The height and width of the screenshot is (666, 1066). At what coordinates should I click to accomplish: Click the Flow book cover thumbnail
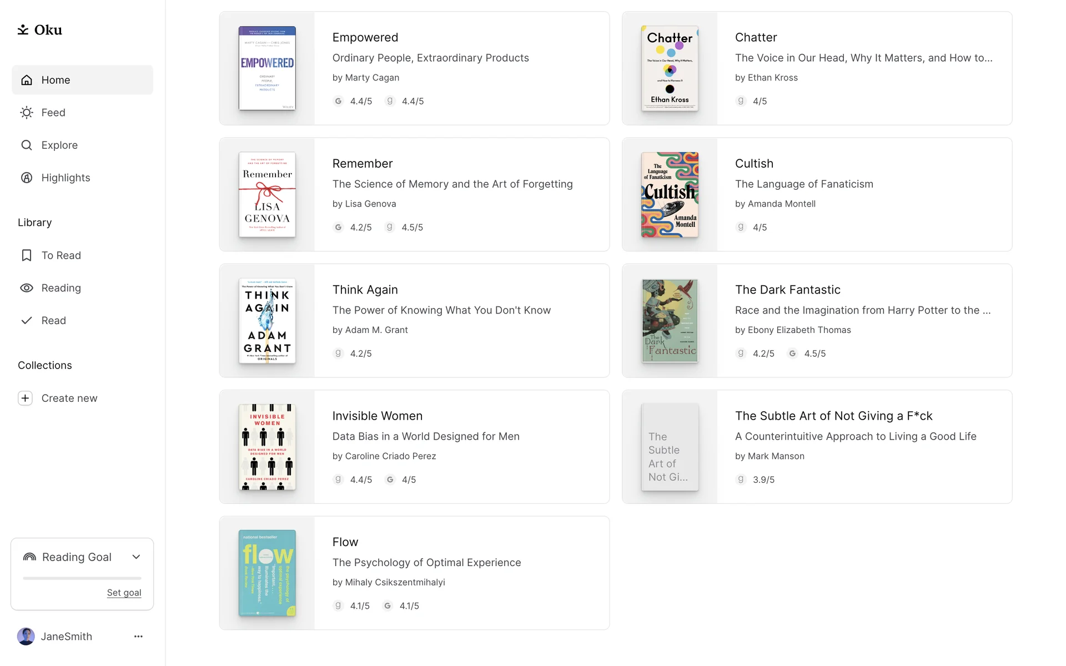coord(267,573)
